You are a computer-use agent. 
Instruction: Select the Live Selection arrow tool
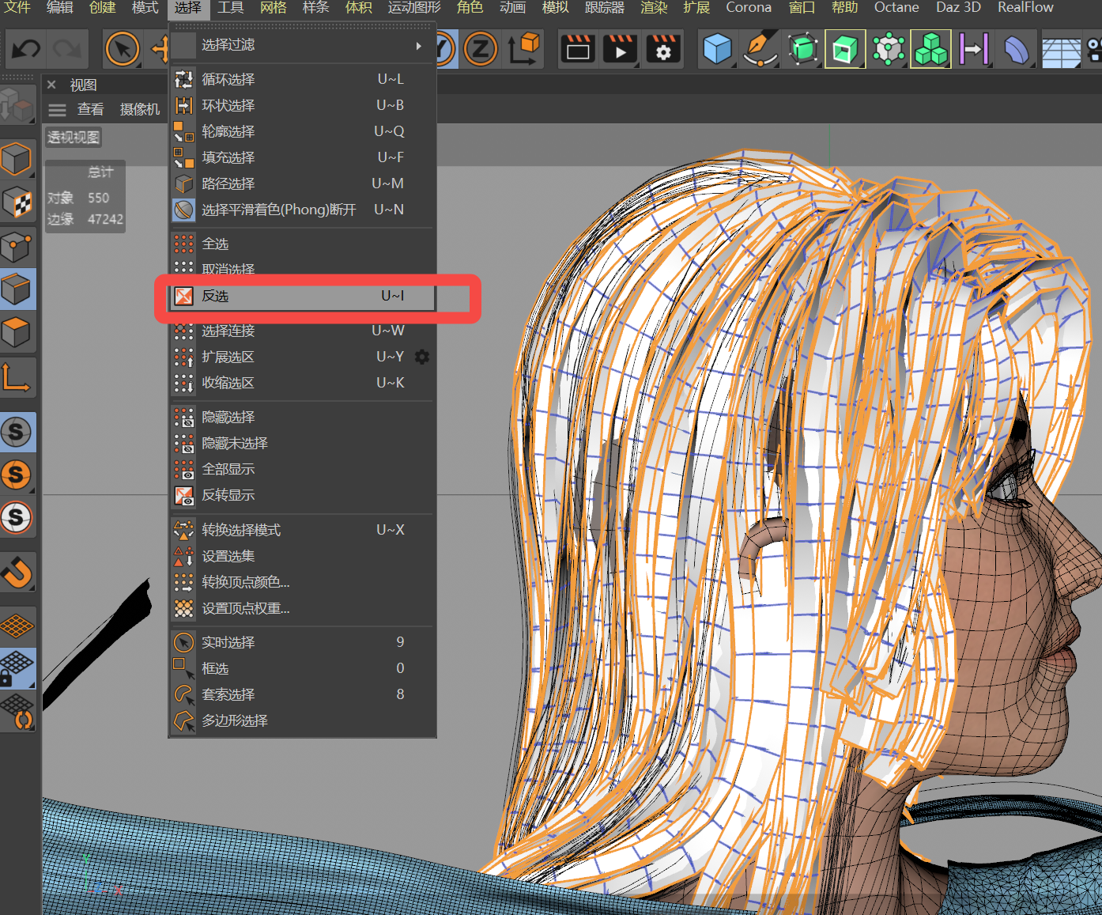pyautogui.click(x=123, y=50)
